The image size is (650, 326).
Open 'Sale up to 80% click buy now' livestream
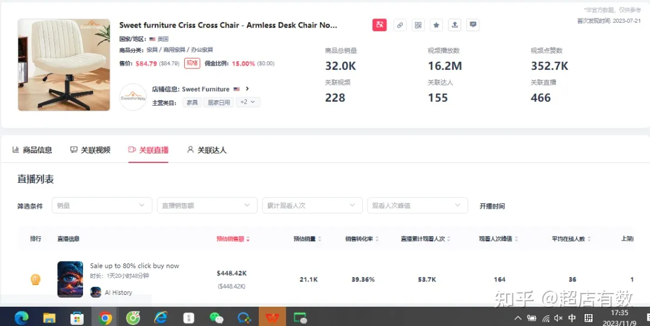135,266
